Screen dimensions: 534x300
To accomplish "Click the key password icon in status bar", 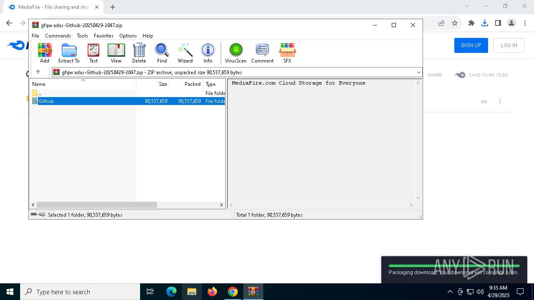I will [x=42, y=215].
